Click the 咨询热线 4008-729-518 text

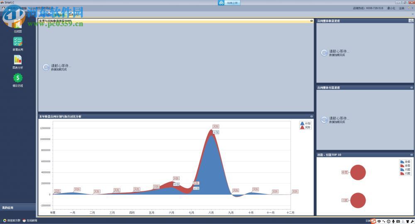coord(368,8)
